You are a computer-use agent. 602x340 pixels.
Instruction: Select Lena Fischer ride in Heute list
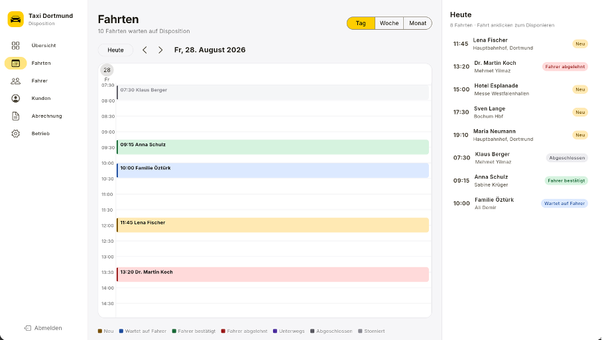coord(520,44)
